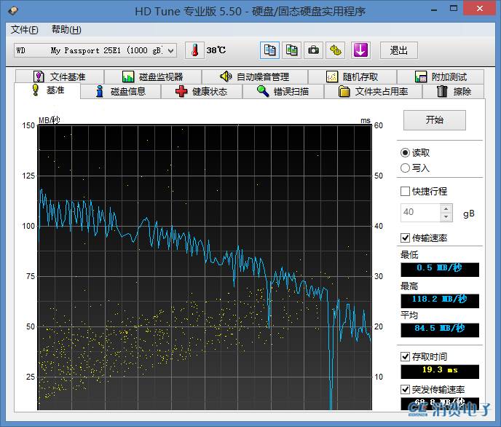Enable the 快捷行程 checkbox
The width and height of the screenshot is (501, 427).
click(406, 192)
